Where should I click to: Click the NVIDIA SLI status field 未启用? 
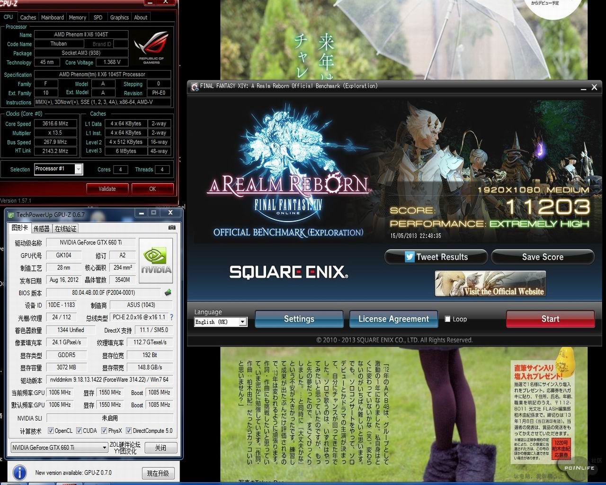109,418
